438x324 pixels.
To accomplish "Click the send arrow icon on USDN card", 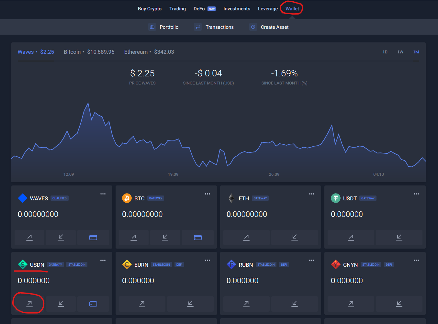I will coord(29,304).
